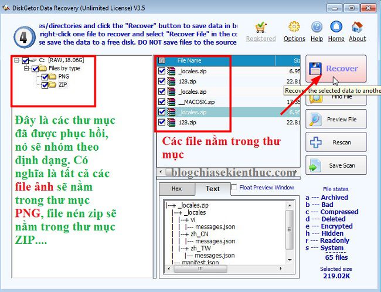Open the Options link
This screenshot has height=292, width=381.
(294, 39)
